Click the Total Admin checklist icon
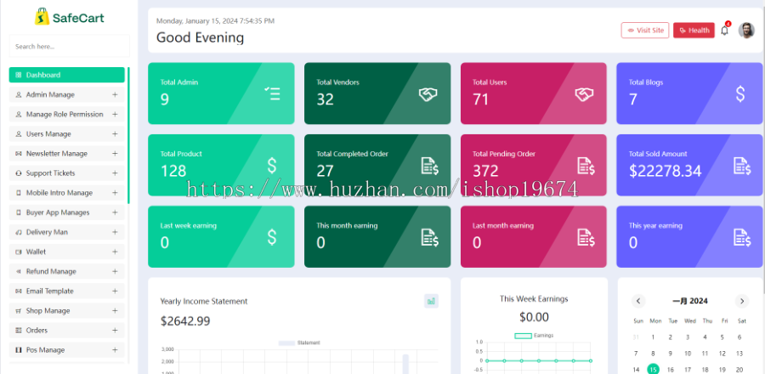Viewport: 765px width, 374px height. click(x=272, y=93)
